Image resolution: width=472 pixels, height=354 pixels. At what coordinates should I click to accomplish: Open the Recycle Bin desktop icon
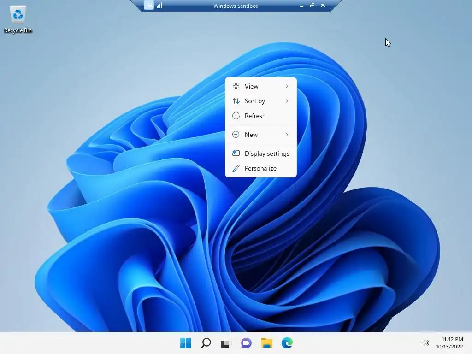[18, 19]
